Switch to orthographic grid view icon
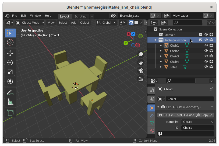The height and width of the screenshot is (146, 219). click(x=140, y=79)
